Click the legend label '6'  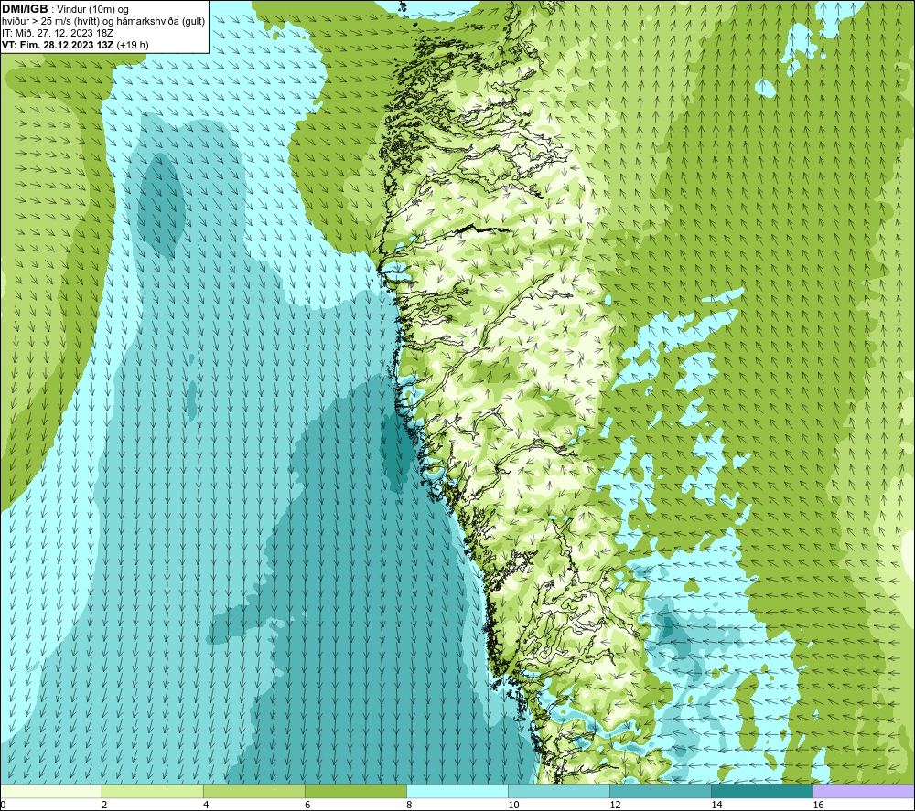tap(307, 806)
